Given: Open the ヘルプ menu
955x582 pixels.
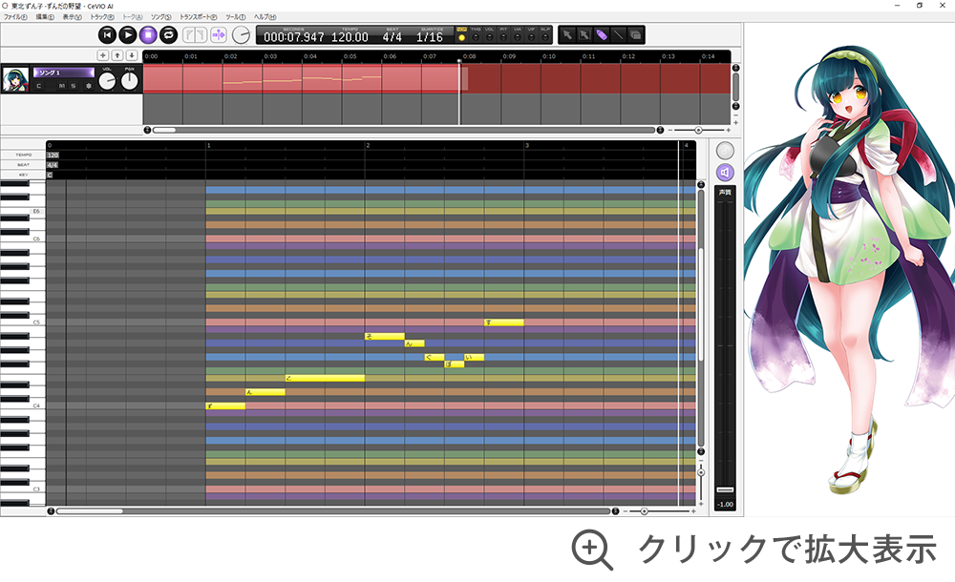Looking at the screenshot, I should click(x=265, y=17).
